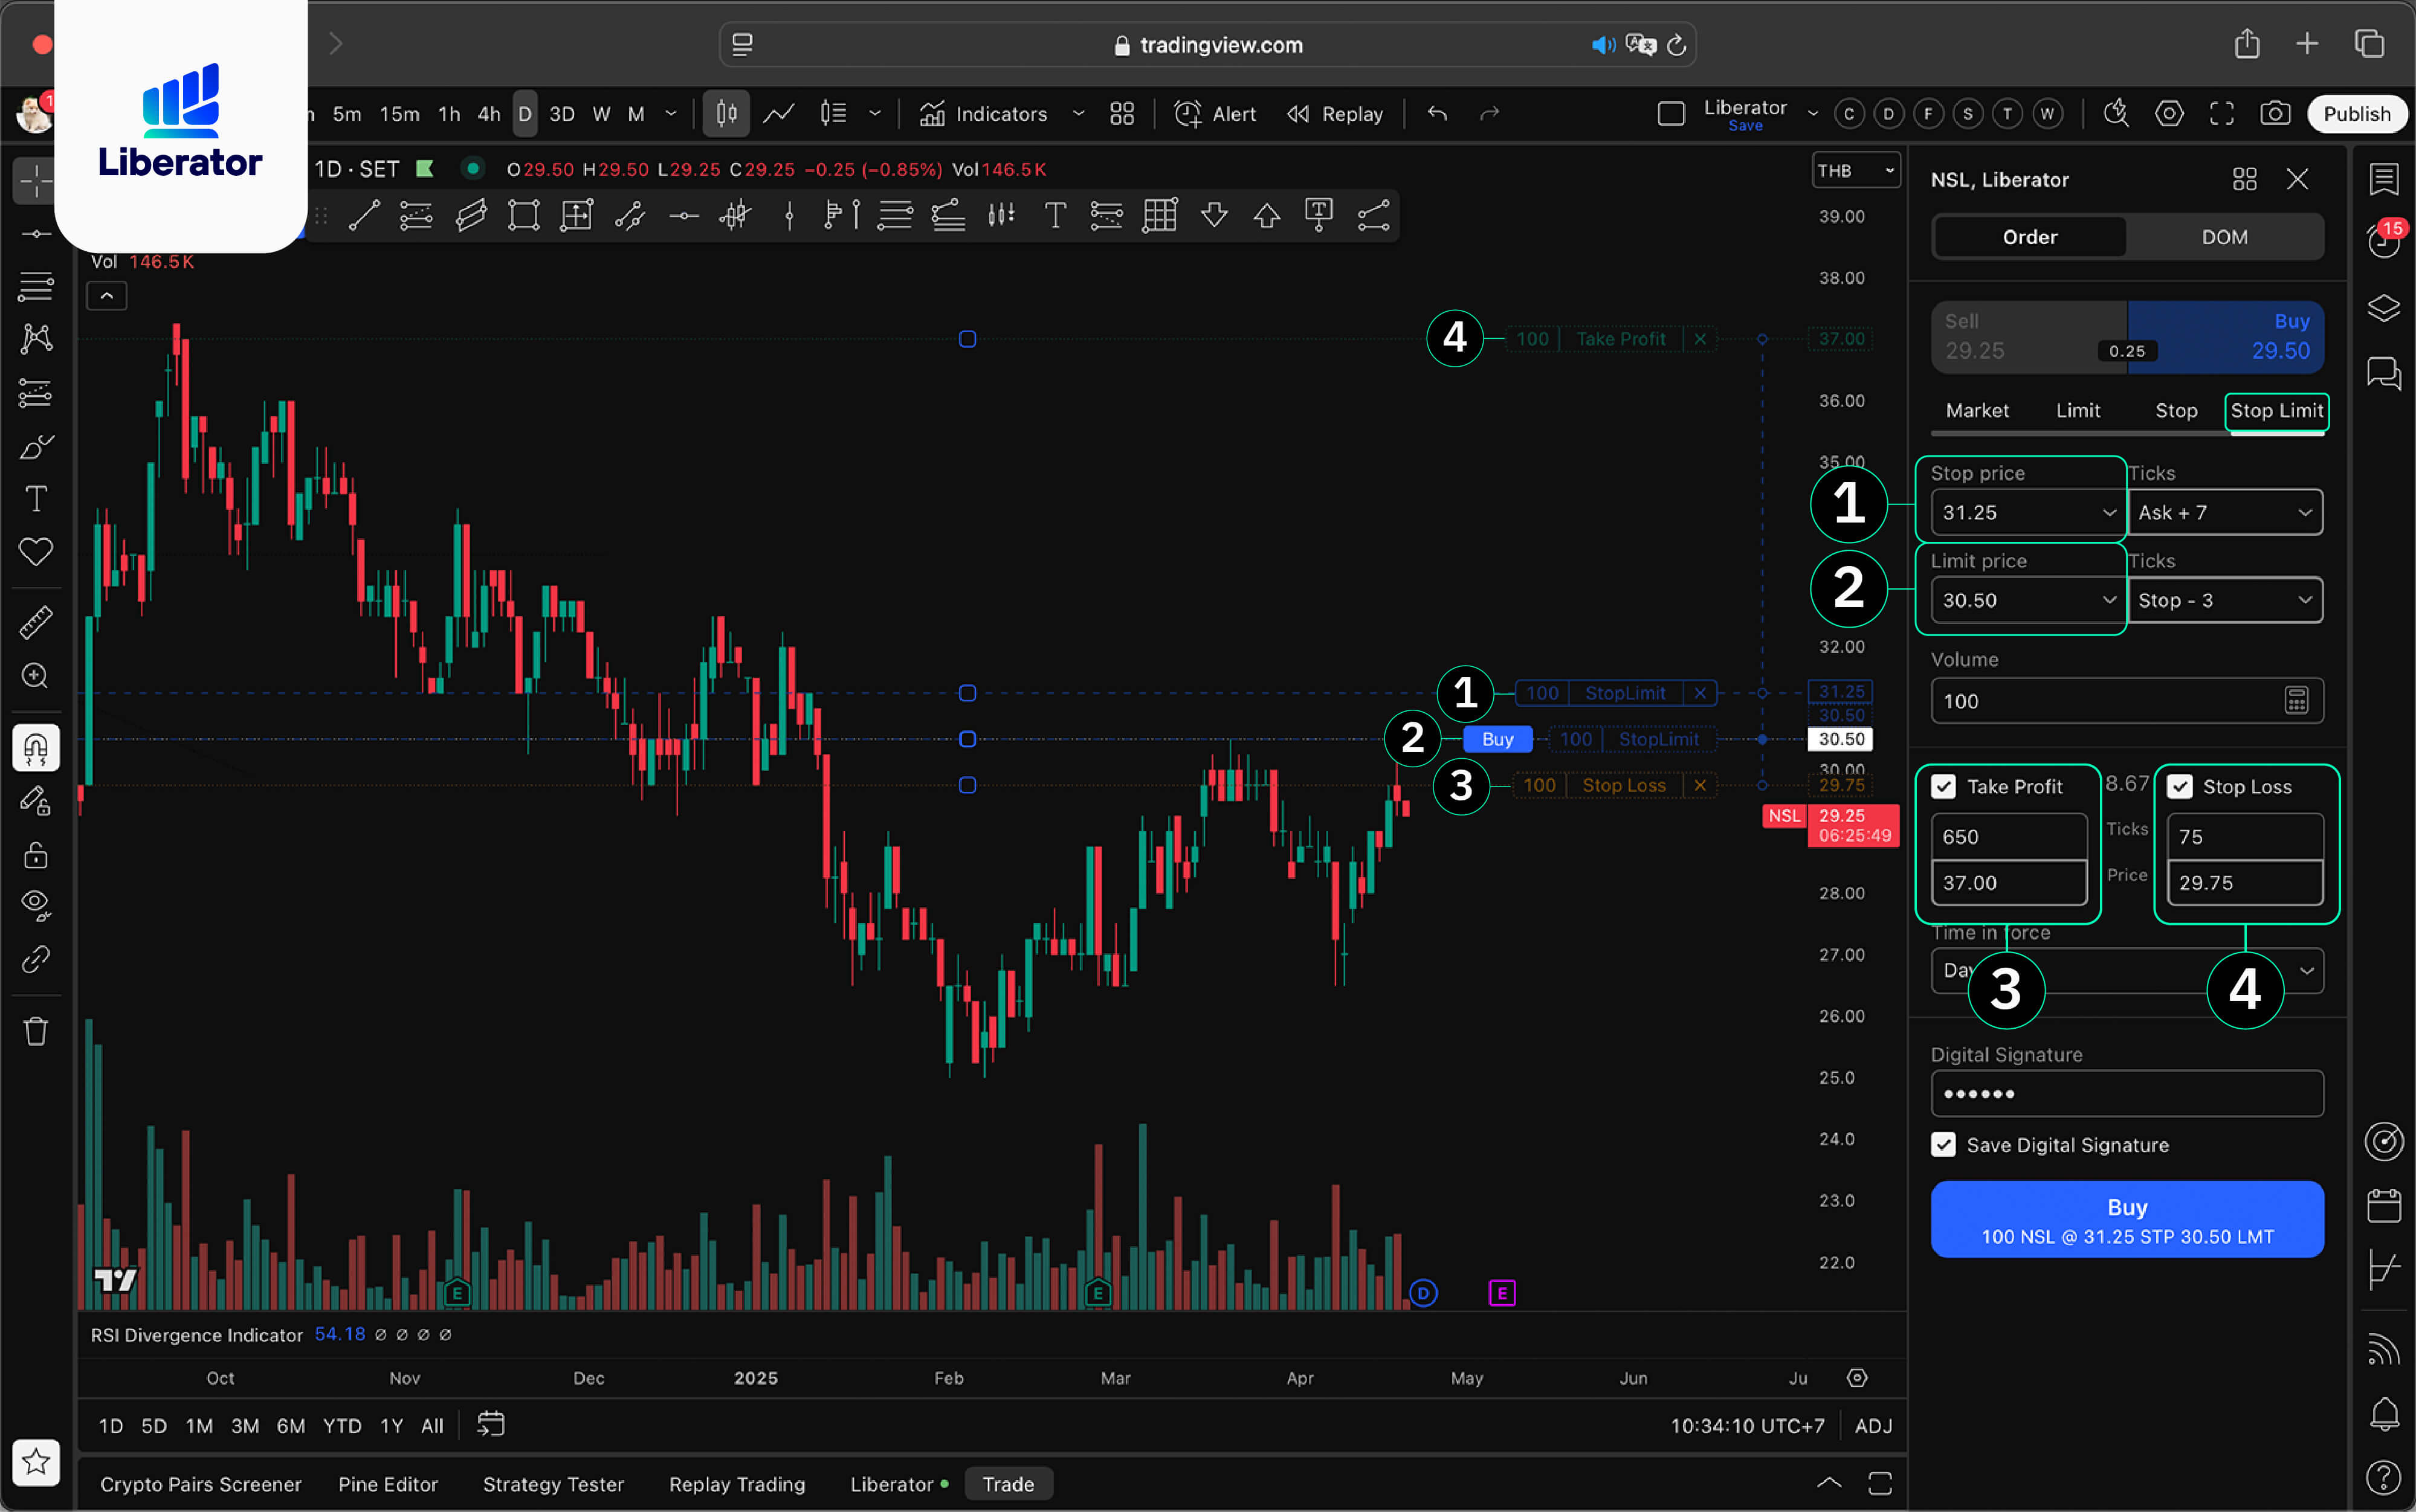The width and height of the screenshot is (2416, 1512).
Task: Create a new Alert
Action: click(x=1215, y=114)
